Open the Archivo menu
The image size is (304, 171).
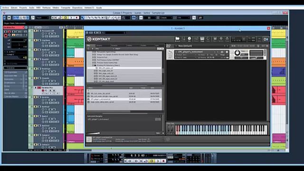tap(6, 8)
